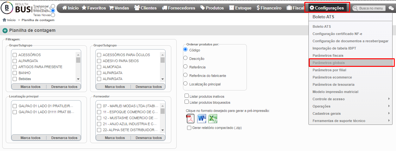Click the home icon in the breadcrumb
396x151 pixels.
point(4,20)
